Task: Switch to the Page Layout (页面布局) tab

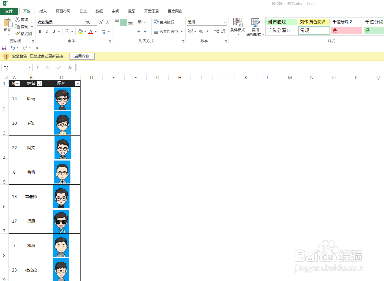Action: click(x=63, y=11)
